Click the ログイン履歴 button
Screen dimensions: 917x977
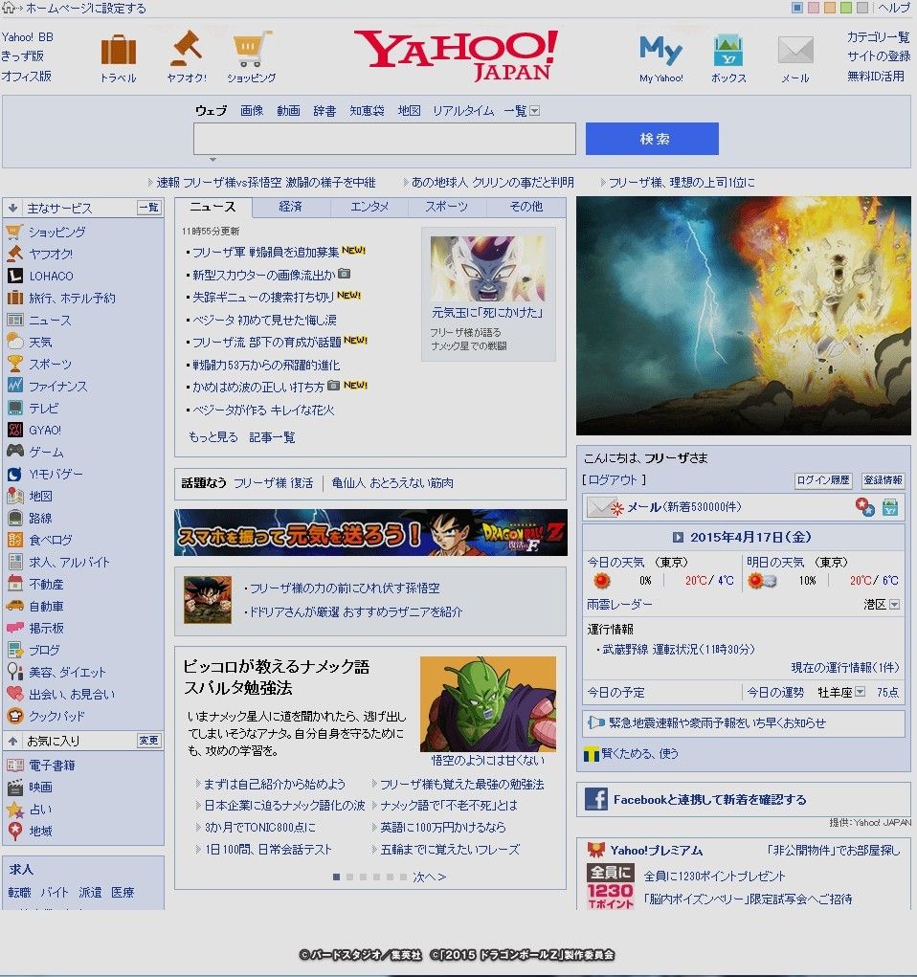pyautogui.click(x=823, y=480)
